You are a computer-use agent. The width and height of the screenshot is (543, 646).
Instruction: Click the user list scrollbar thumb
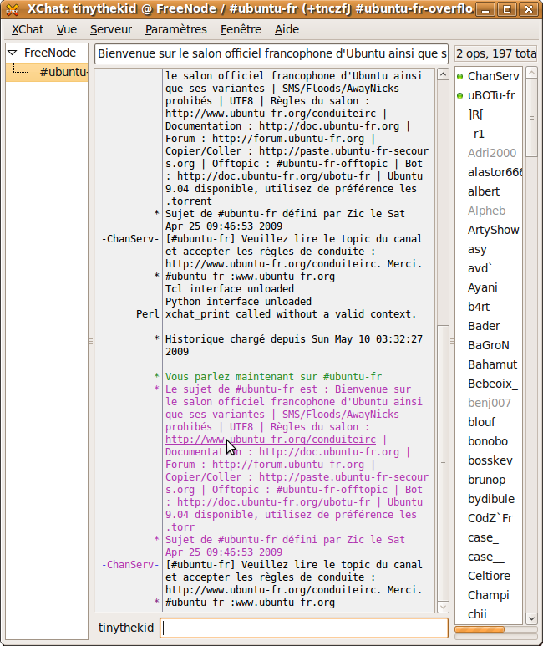532,117
